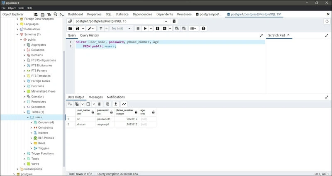Click the Stop query square icon
Viewport: 332px width, 176px height.
coord(138,28)
